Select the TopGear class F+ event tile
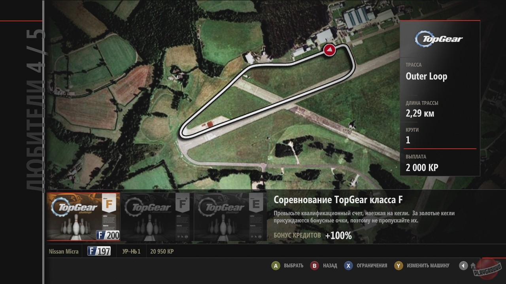The height and width of the screenshot is (284, 506). point(157,217)
